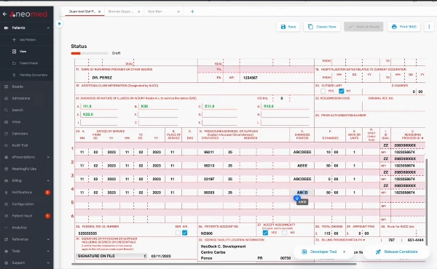Click the Mark as Ready button

click(363, 27)
